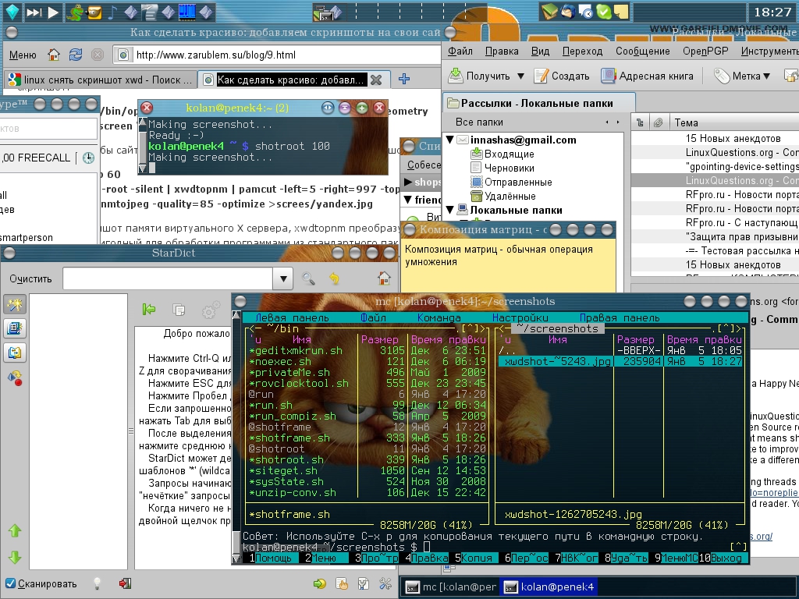Open the Правка menu in Thunderbird
Screen dimensions: 799x599
pos(502,51)
